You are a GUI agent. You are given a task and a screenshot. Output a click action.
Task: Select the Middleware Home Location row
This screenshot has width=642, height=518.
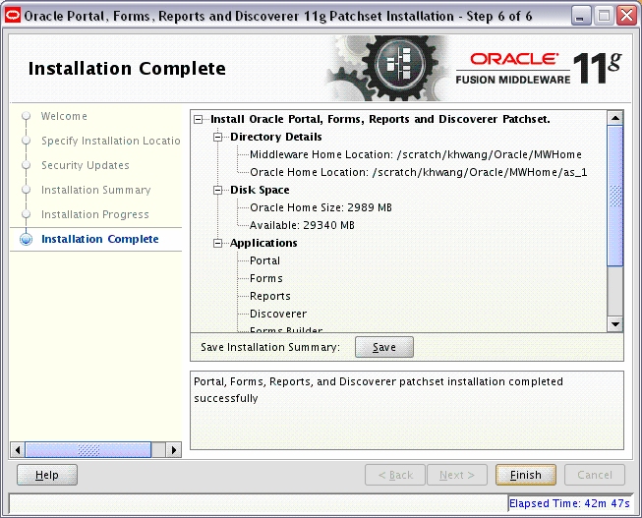pos(416,154)
